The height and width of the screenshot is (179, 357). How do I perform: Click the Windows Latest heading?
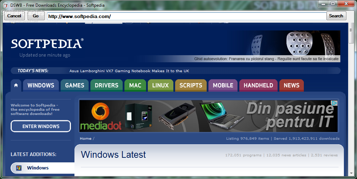pyautogui.click(x=113, y=155)
